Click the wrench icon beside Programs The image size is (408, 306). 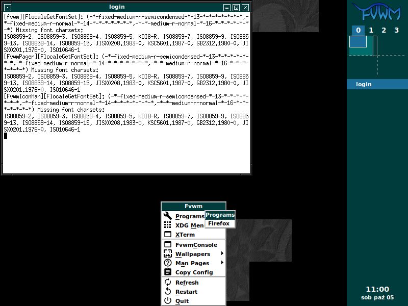(168, 216)
